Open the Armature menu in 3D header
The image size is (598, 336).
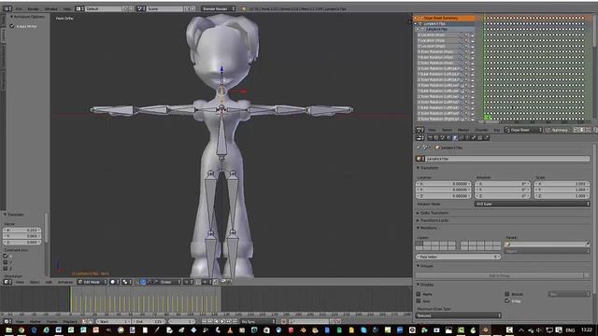(64, 282)
